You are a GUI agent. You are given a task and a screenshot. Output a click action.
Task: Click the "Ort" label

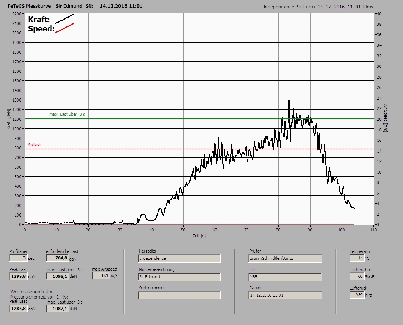[252, 269]
